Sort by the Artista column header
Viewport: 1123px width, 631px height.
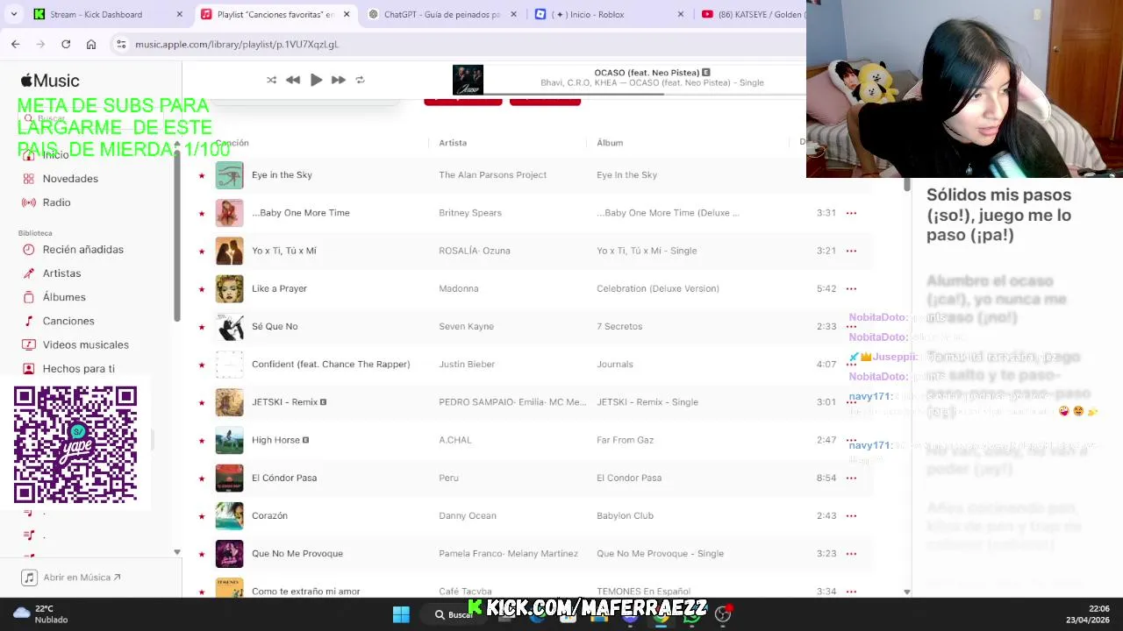click(453, 143)
